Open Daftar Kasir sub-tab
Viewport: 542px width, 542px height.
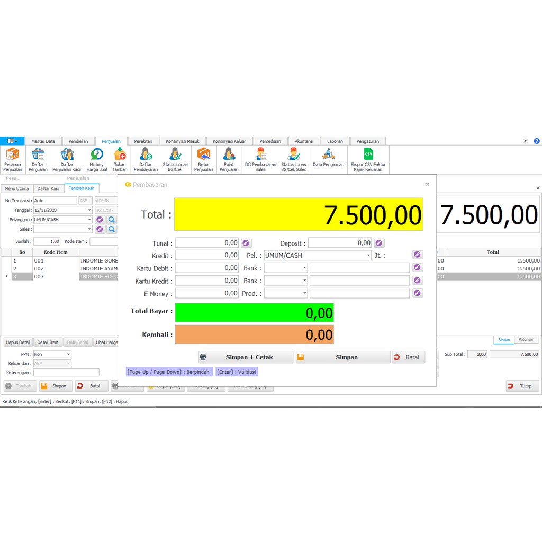[x=48, y=188]
